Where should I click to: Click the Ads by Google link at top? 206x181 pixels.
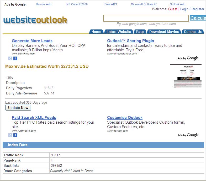pos(15,4)
